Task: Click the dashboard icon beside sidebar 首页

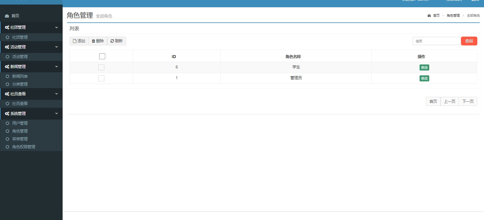Action: 7,16
